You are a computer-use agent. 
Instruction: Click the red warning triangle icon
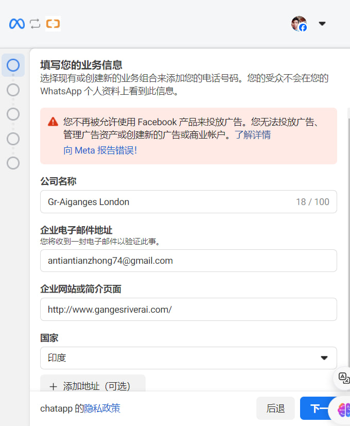click(52, 122)
